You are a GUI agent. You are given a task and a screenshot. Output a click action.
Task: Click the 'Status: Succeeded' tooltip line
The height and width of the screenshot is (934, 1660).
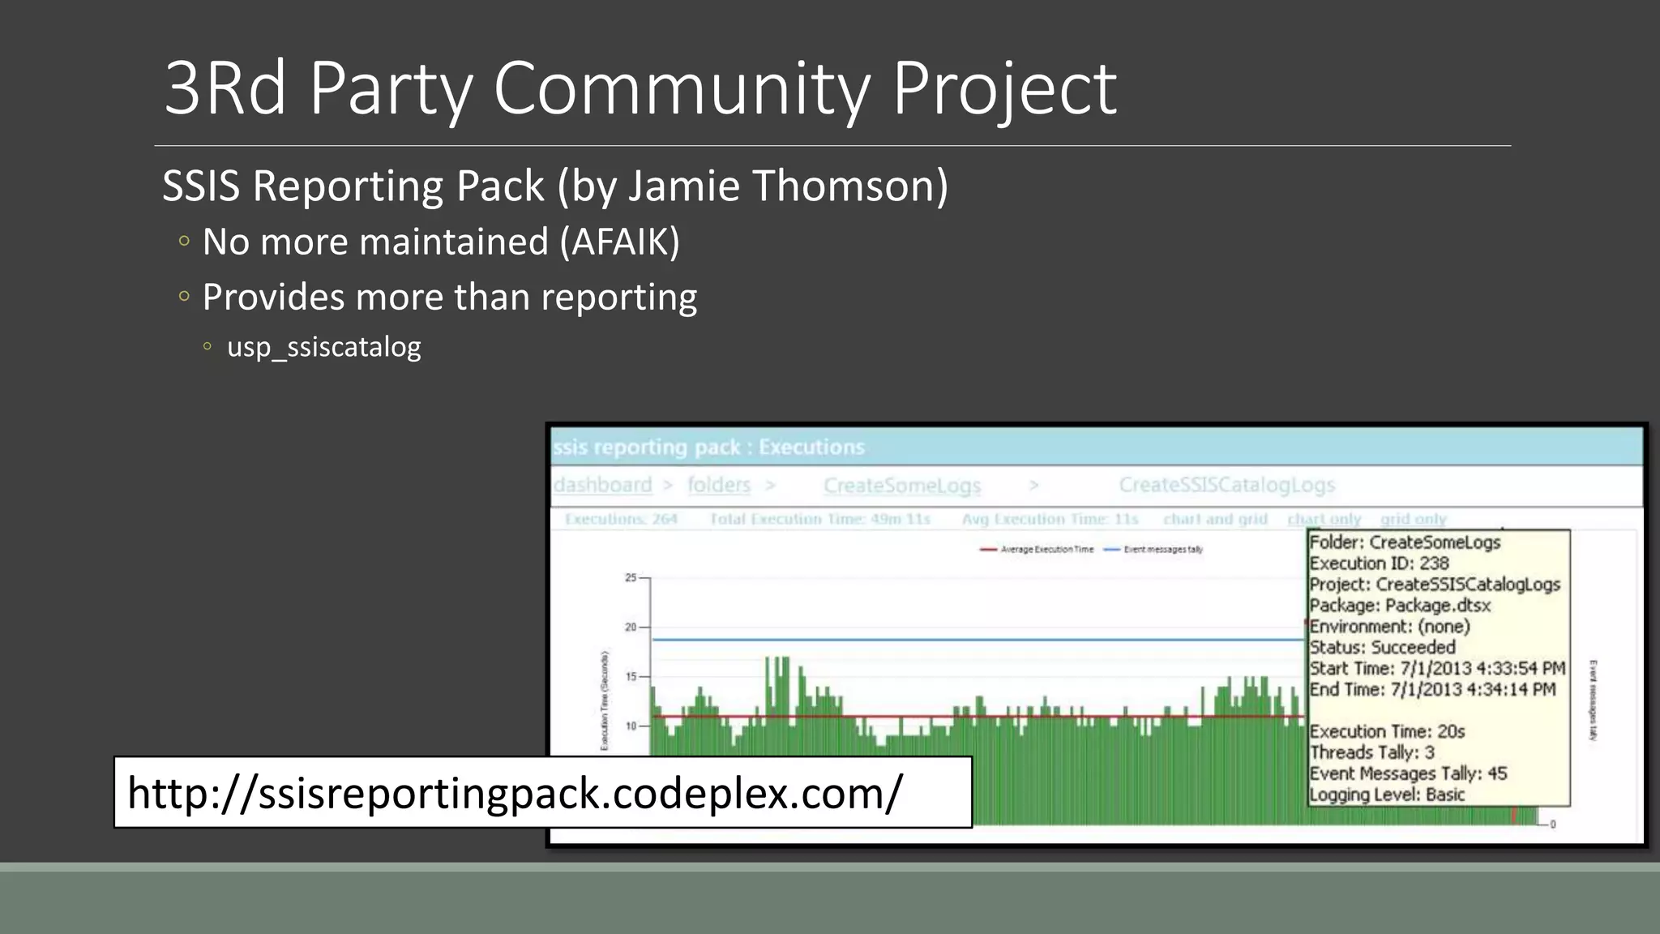coord(1382,648)
